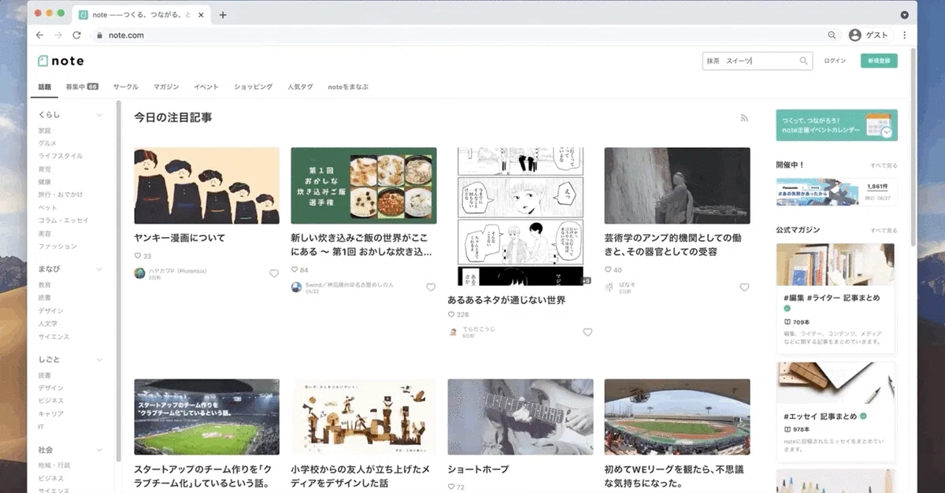
Task: Click the browser forward arrow
Action: coord(58,35)
